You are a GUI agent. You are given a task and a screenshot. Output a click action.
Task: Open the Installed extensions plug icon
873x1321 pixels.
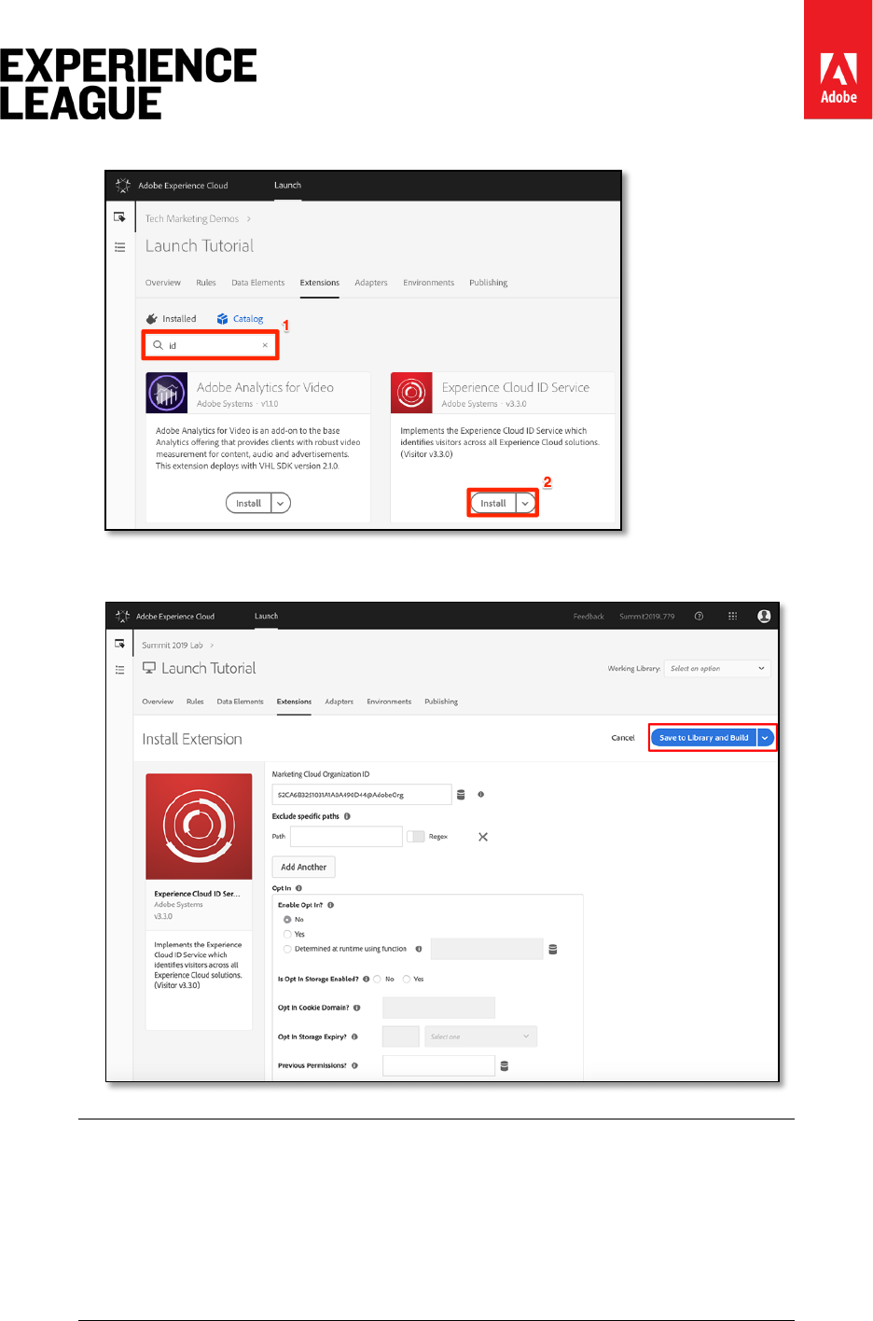pos(151,319)
